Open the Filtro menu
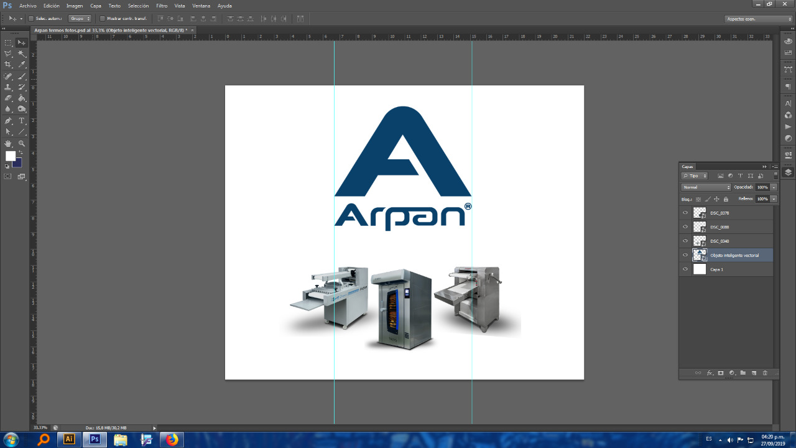This screenshot has width=796, height=448. pos(162,6)
